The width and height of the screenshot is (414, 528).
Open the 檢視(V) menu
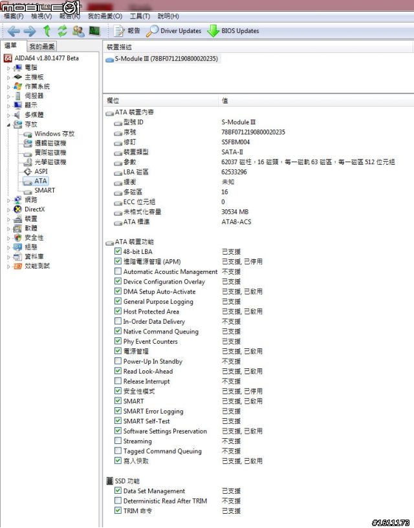click(41, 16)
